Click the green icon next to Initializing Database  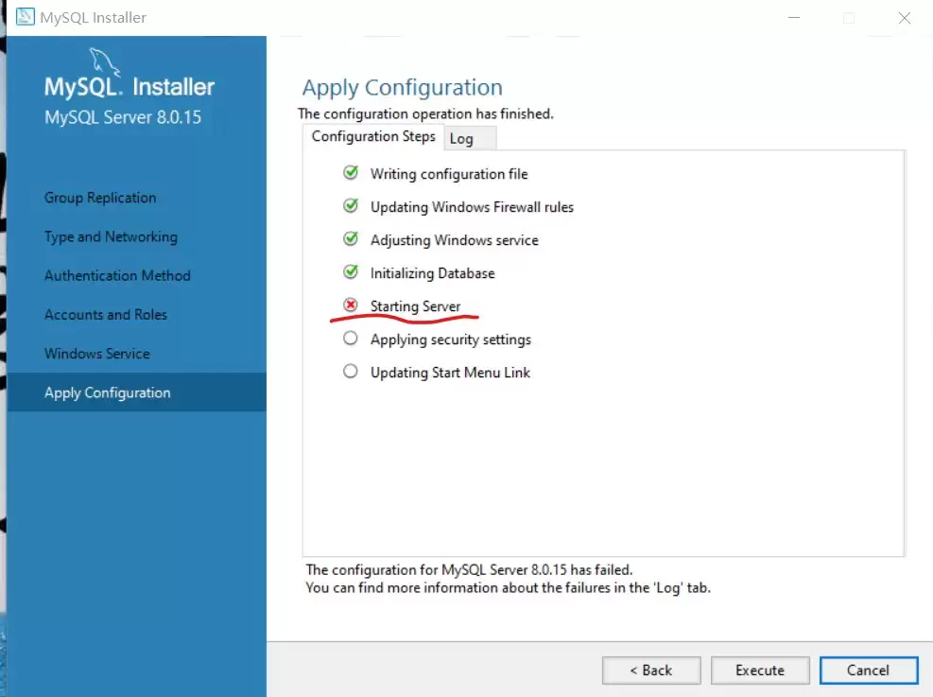click(351, 272)
